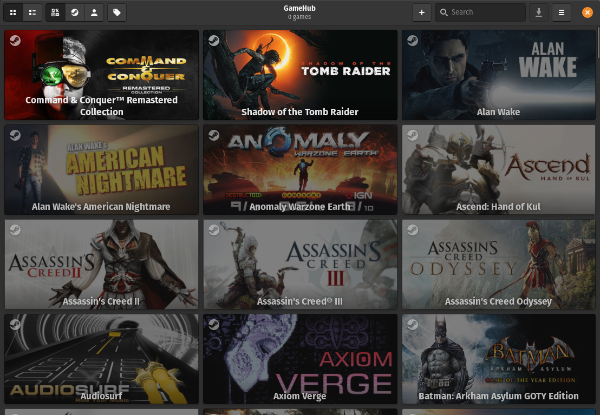Toggle the Steam badge on Ascend: Hand of Kul

point(413,135)
